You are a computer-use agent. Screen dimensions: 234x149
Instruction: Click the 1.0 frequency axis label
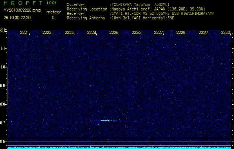pyautogui.click(x=3, y=67)
